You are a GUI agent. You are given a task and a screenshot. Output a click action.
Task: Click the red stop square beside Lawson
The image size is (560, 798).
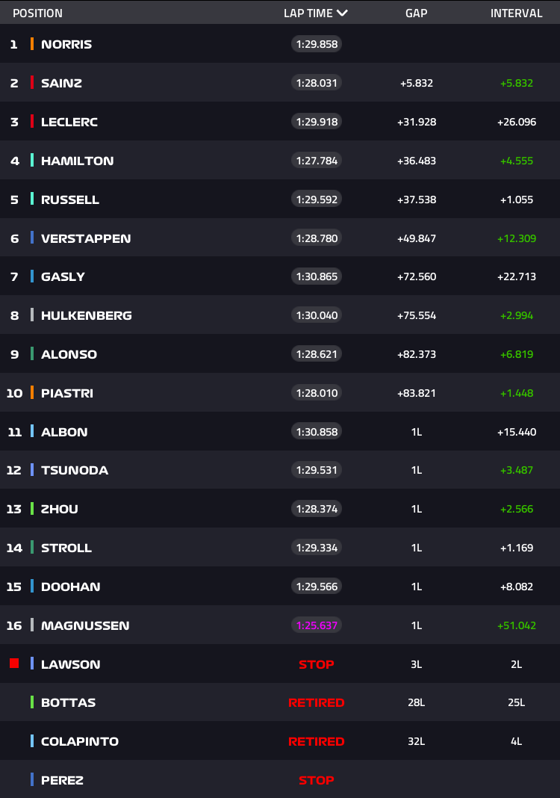click(14, 664)
